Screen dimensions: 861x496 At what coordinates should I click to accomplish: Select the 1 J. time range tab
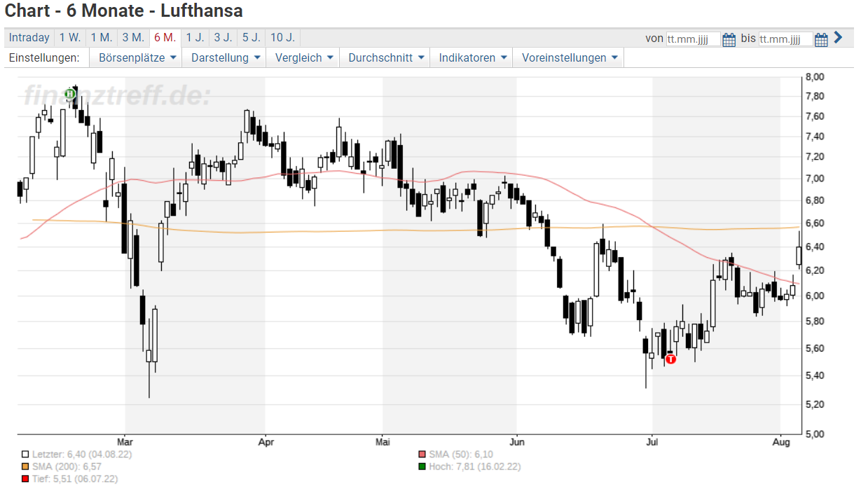tap(195, 38)
